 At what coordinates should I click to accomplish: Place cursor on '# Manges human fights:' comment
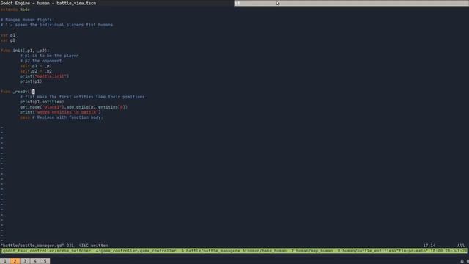(27, 20)
